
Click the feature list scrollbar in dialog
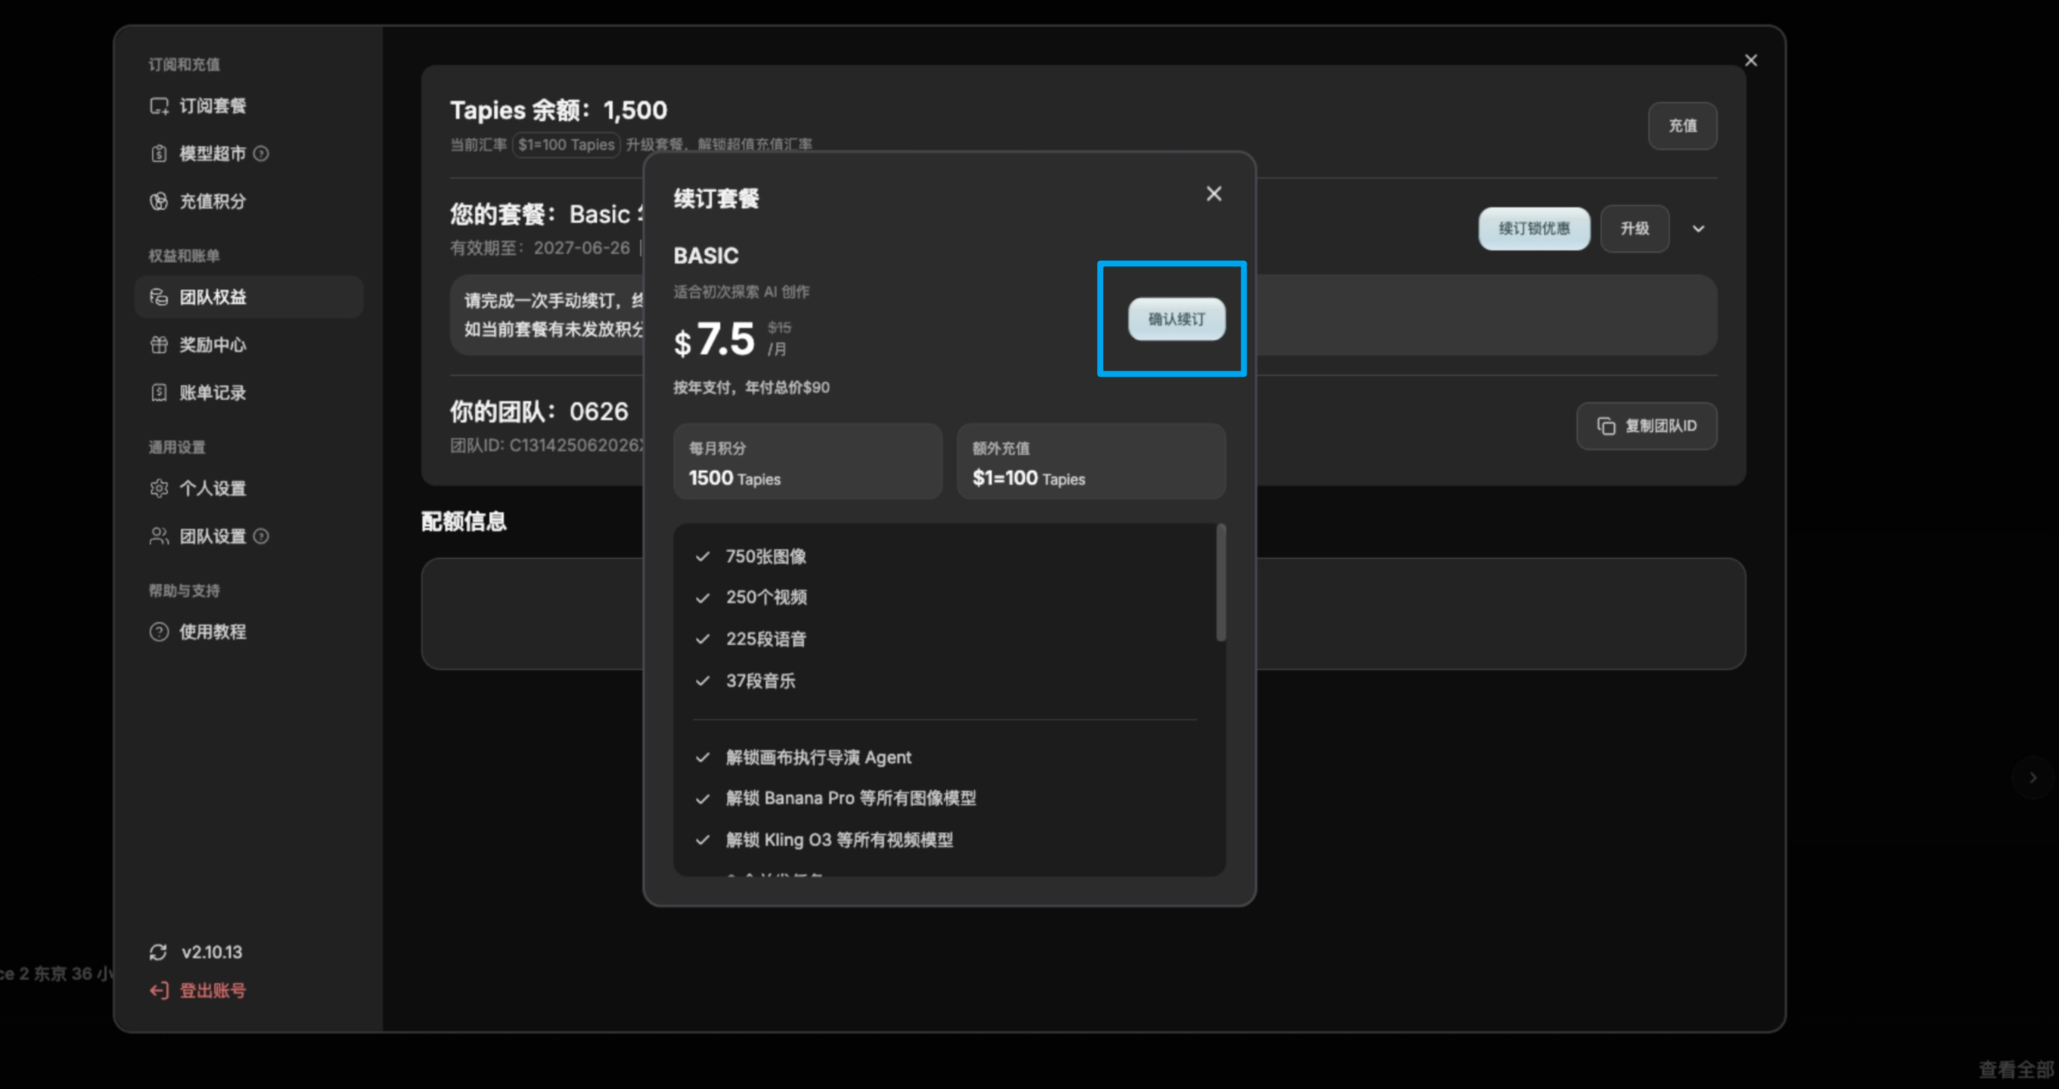(1221, 582)
